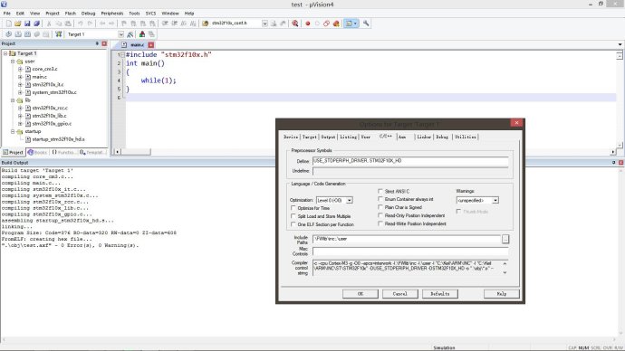Click the Include Paths input field
This screenshot has width=625, height=351.
click(407, 239)
